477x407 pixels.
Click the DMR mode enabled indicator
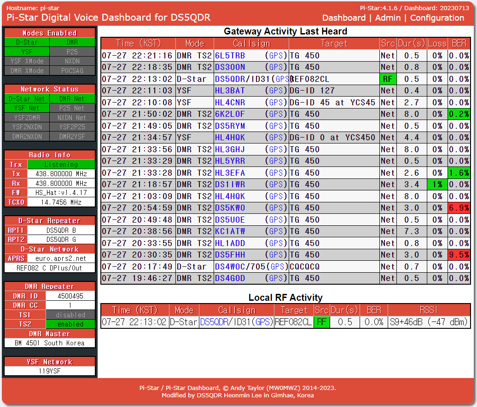point(72,42)
